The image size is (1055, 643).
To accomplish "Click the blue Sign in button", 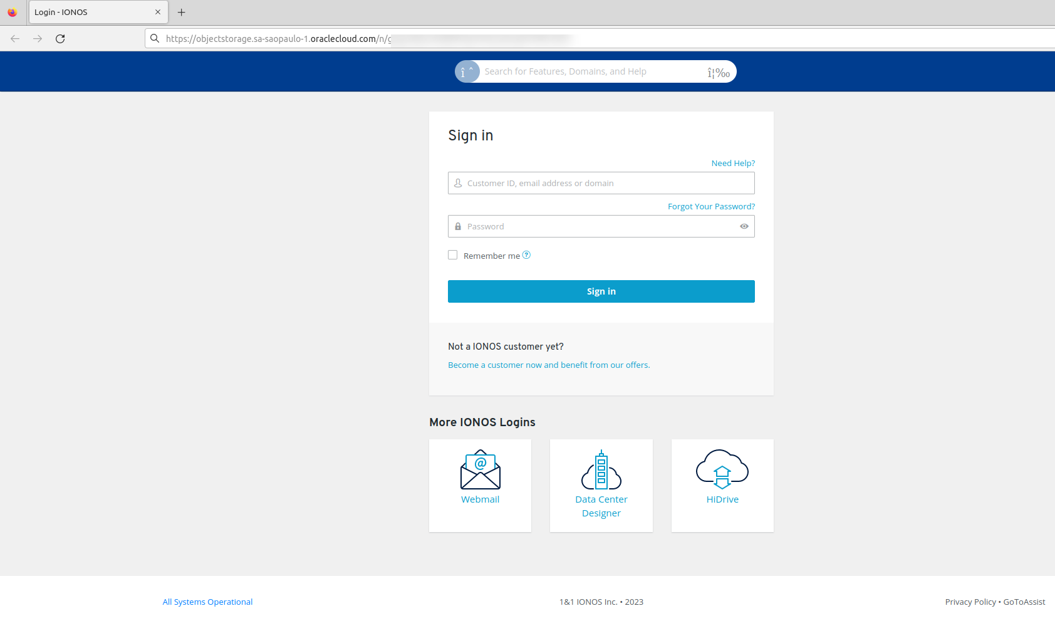I will coord(601,291).
